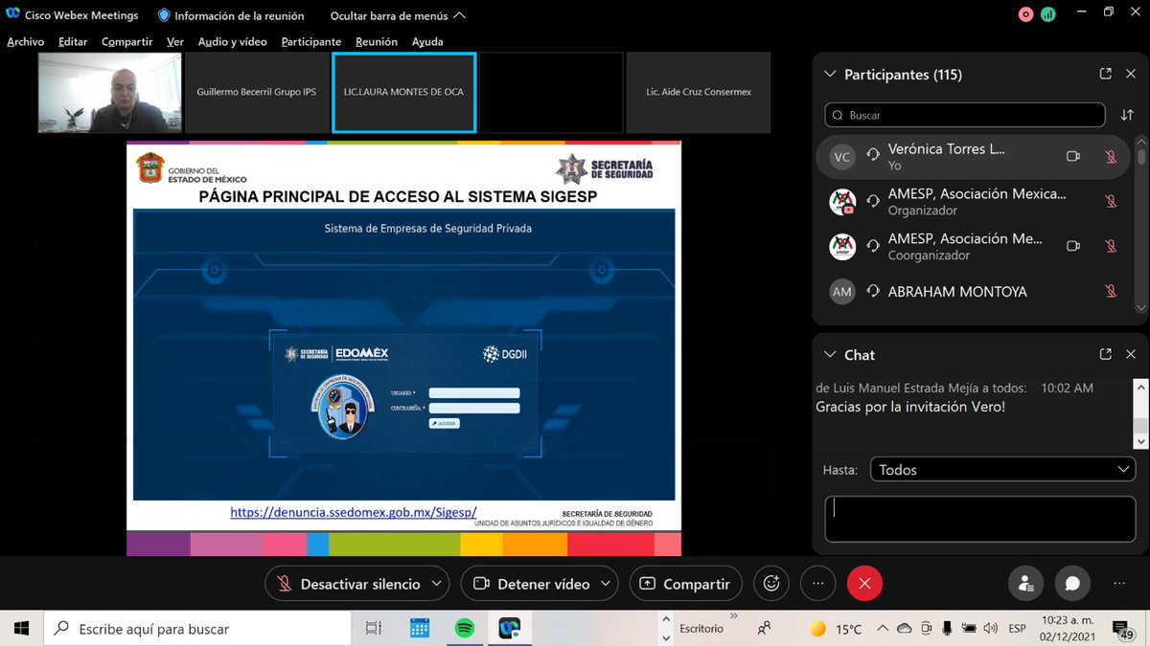The width and height of the screenshot is (1150, 646).
Task: Open Información de la reunión
Action: pyautogui.click(x=230, y=15)
